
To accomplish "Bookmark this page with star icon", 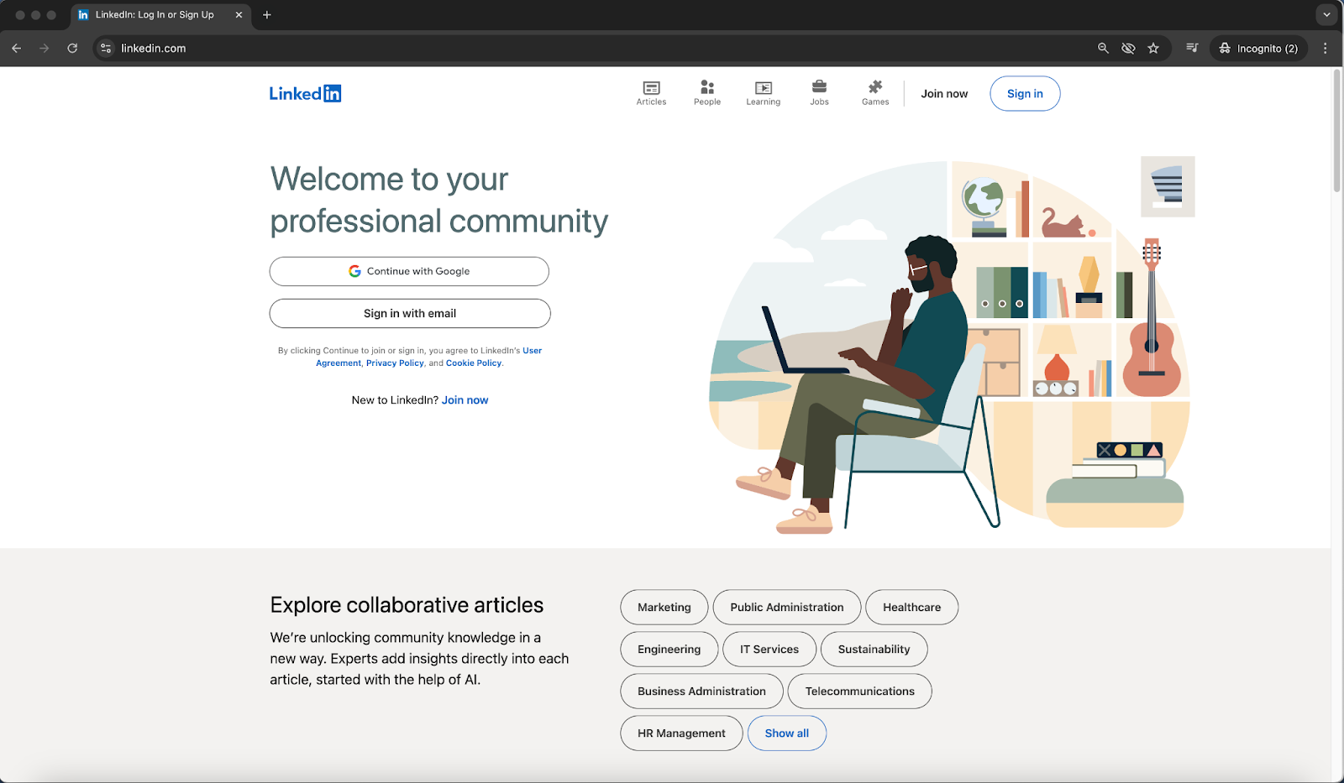I will [1153, 48].
